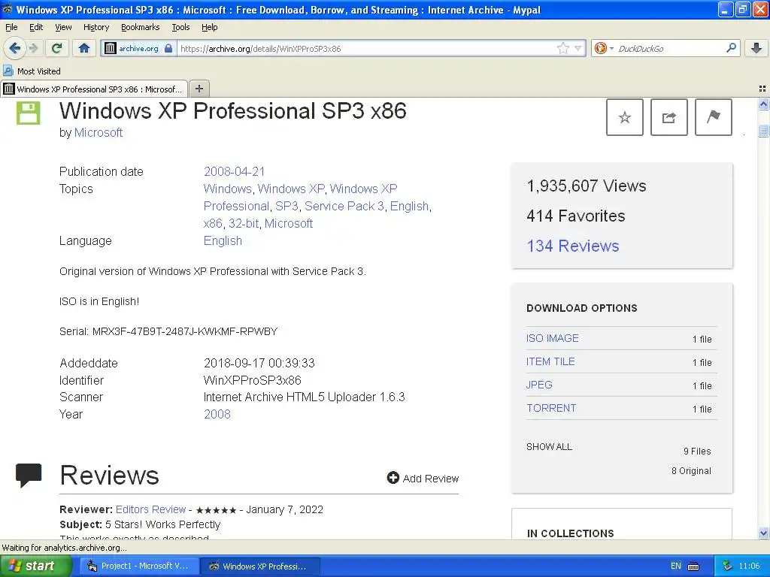
Task: Click the archive.org site identity button
Action: (x=138, y=48)
